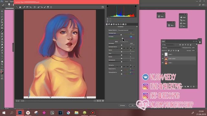Filter layers by type using the T icon
Viewport: 207px width, 116px height.
coord(185,45)
